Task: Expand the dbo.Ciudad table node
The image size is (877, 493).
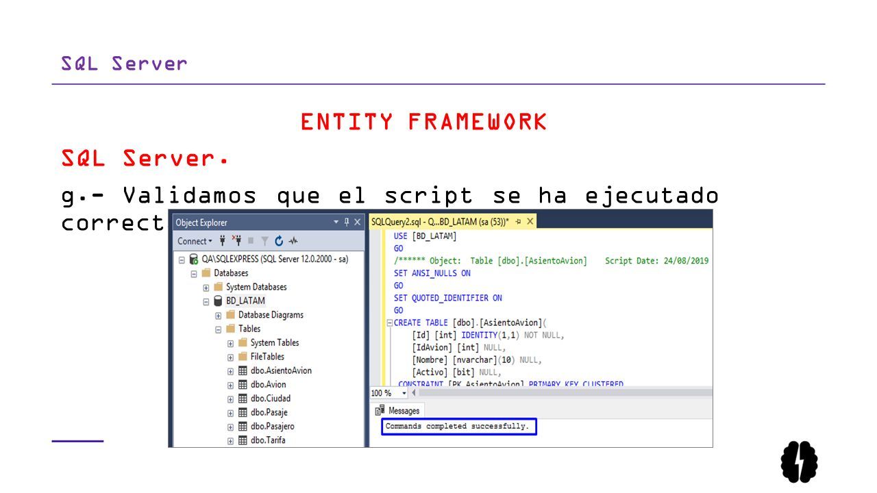Action: pos(231,399)
